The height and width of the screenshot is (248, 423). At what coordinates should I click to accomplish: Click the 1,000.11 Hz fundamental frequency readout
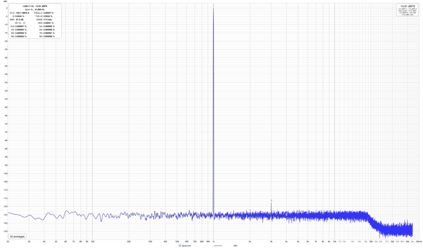pyautogui.click(x=28, y=6)
